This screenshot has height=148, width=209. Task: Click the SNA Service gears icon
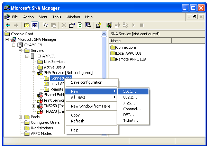pyautogui.click(x=40, y=73)
